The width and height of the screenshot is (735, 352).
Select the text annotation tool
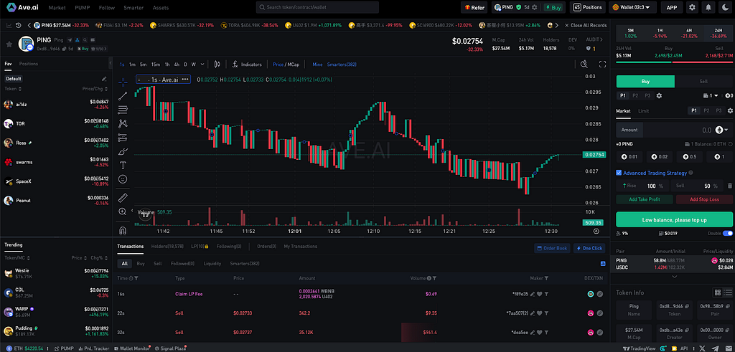pos(123,165)
